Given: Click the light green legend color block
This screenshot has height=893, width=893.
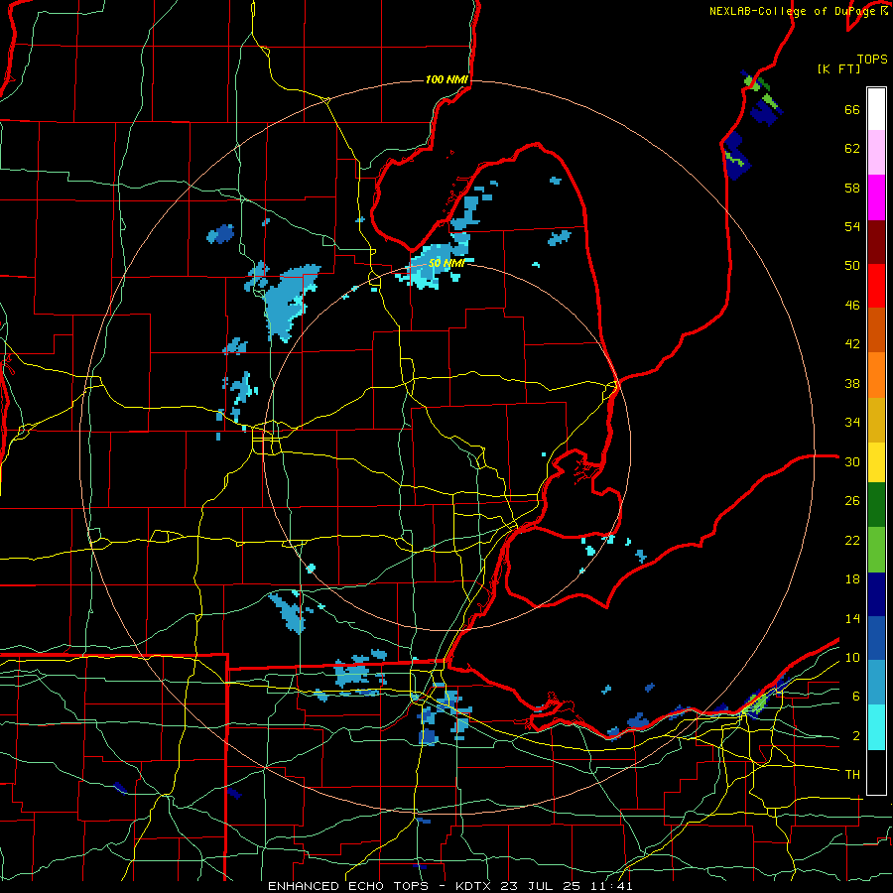Looking at the screenshot, I should coord(876,550).
